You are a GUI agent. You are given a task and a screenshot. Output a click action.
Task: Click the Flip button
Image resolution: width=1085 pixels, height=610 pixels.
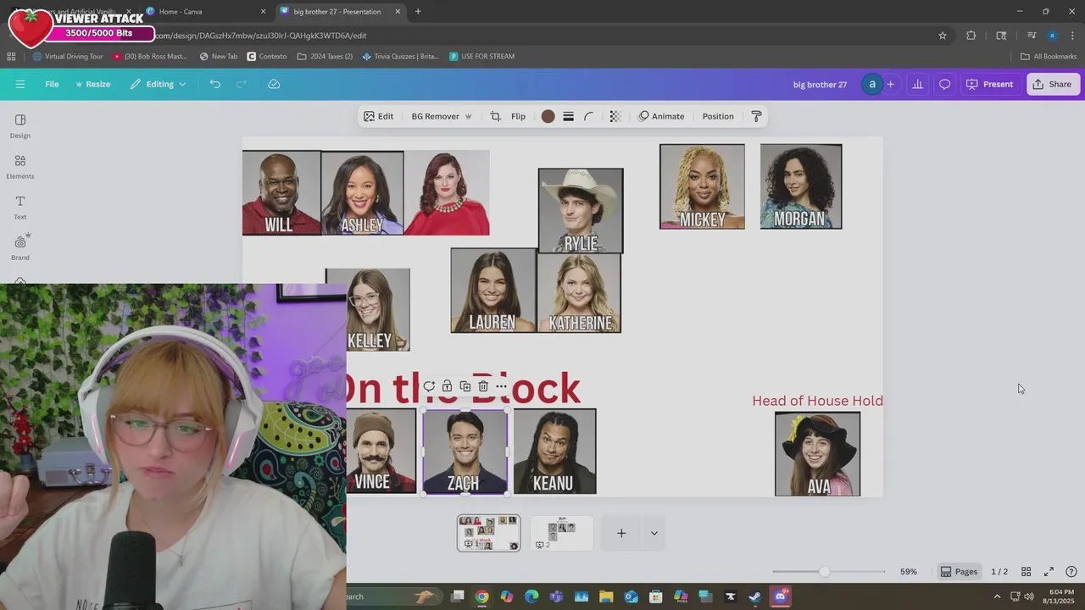[518, 116]
